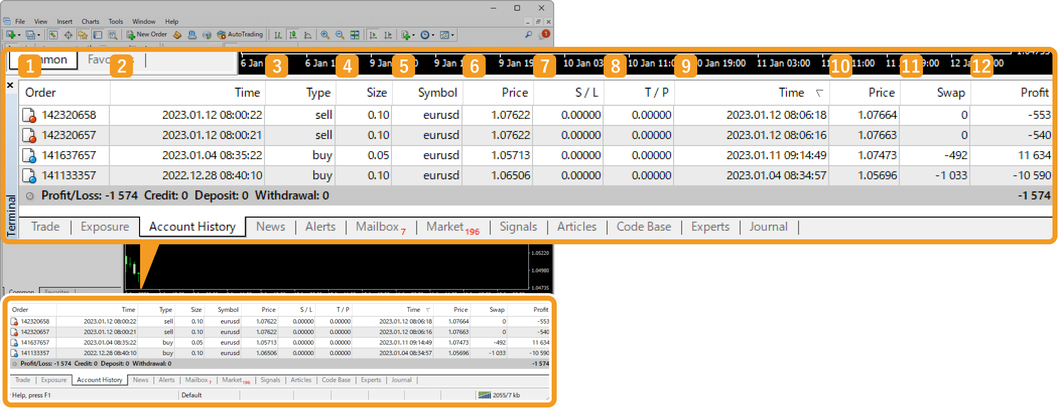This screenshot has width=1058, height=410.
Task: Open the enlarged Market tab
Action: point(452,227)
